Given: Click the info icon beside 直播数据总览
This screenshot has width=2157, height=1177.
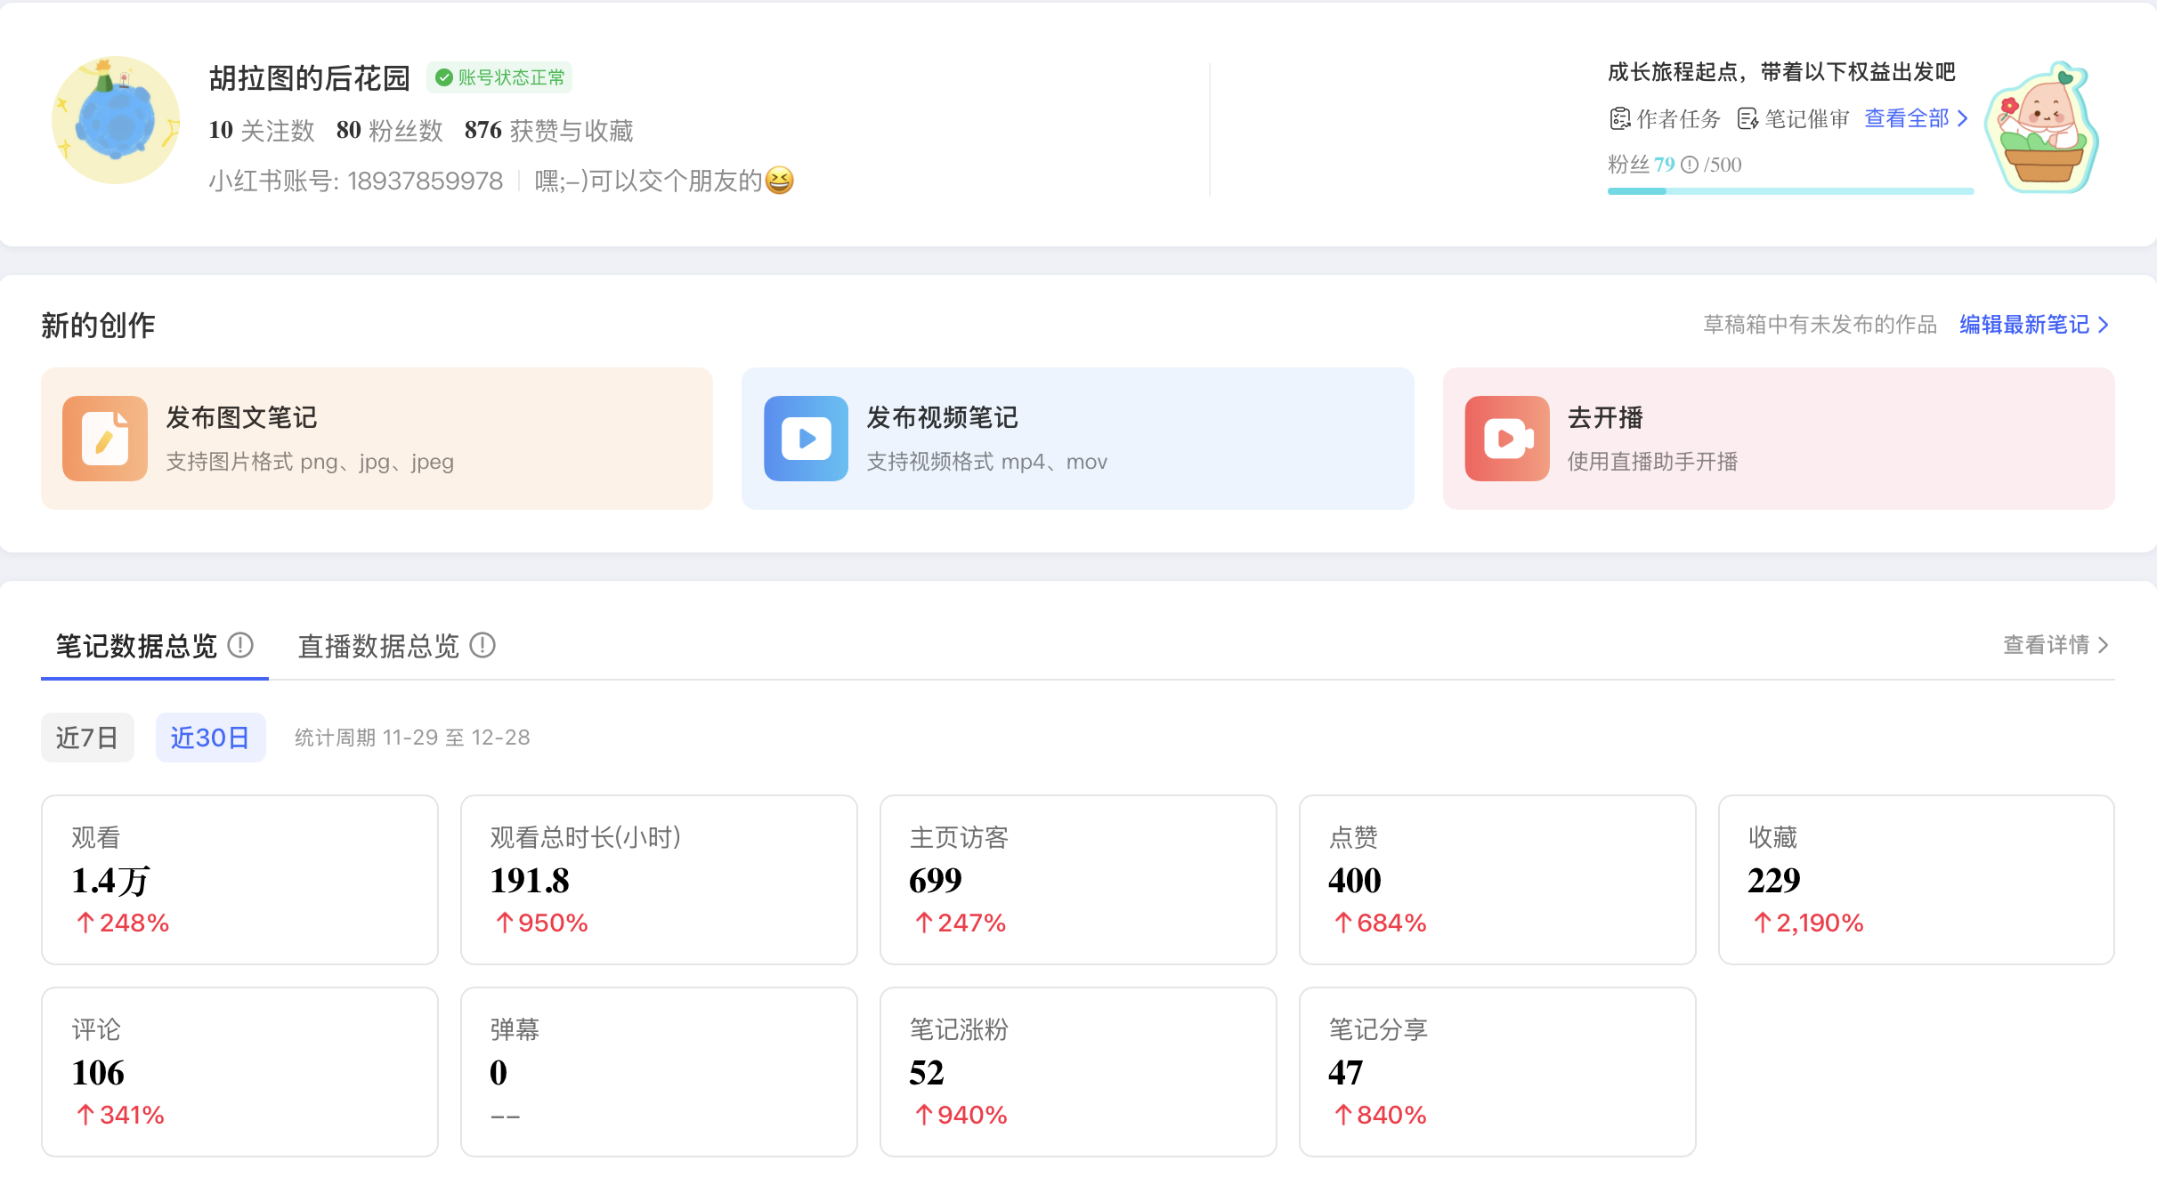Looking at the screenshot, I should tap(482, 645).
